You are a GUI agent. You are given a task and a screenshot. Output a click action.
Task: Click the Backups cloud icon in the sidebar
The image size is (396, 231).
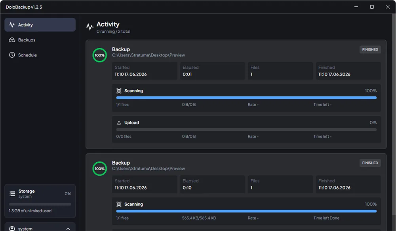[x=12, y=40]
